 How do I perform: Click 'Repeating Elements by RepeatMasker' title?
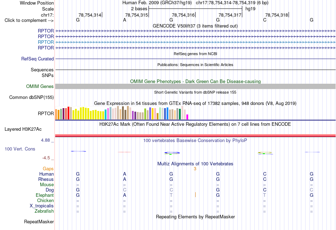(x=195, y=217)
